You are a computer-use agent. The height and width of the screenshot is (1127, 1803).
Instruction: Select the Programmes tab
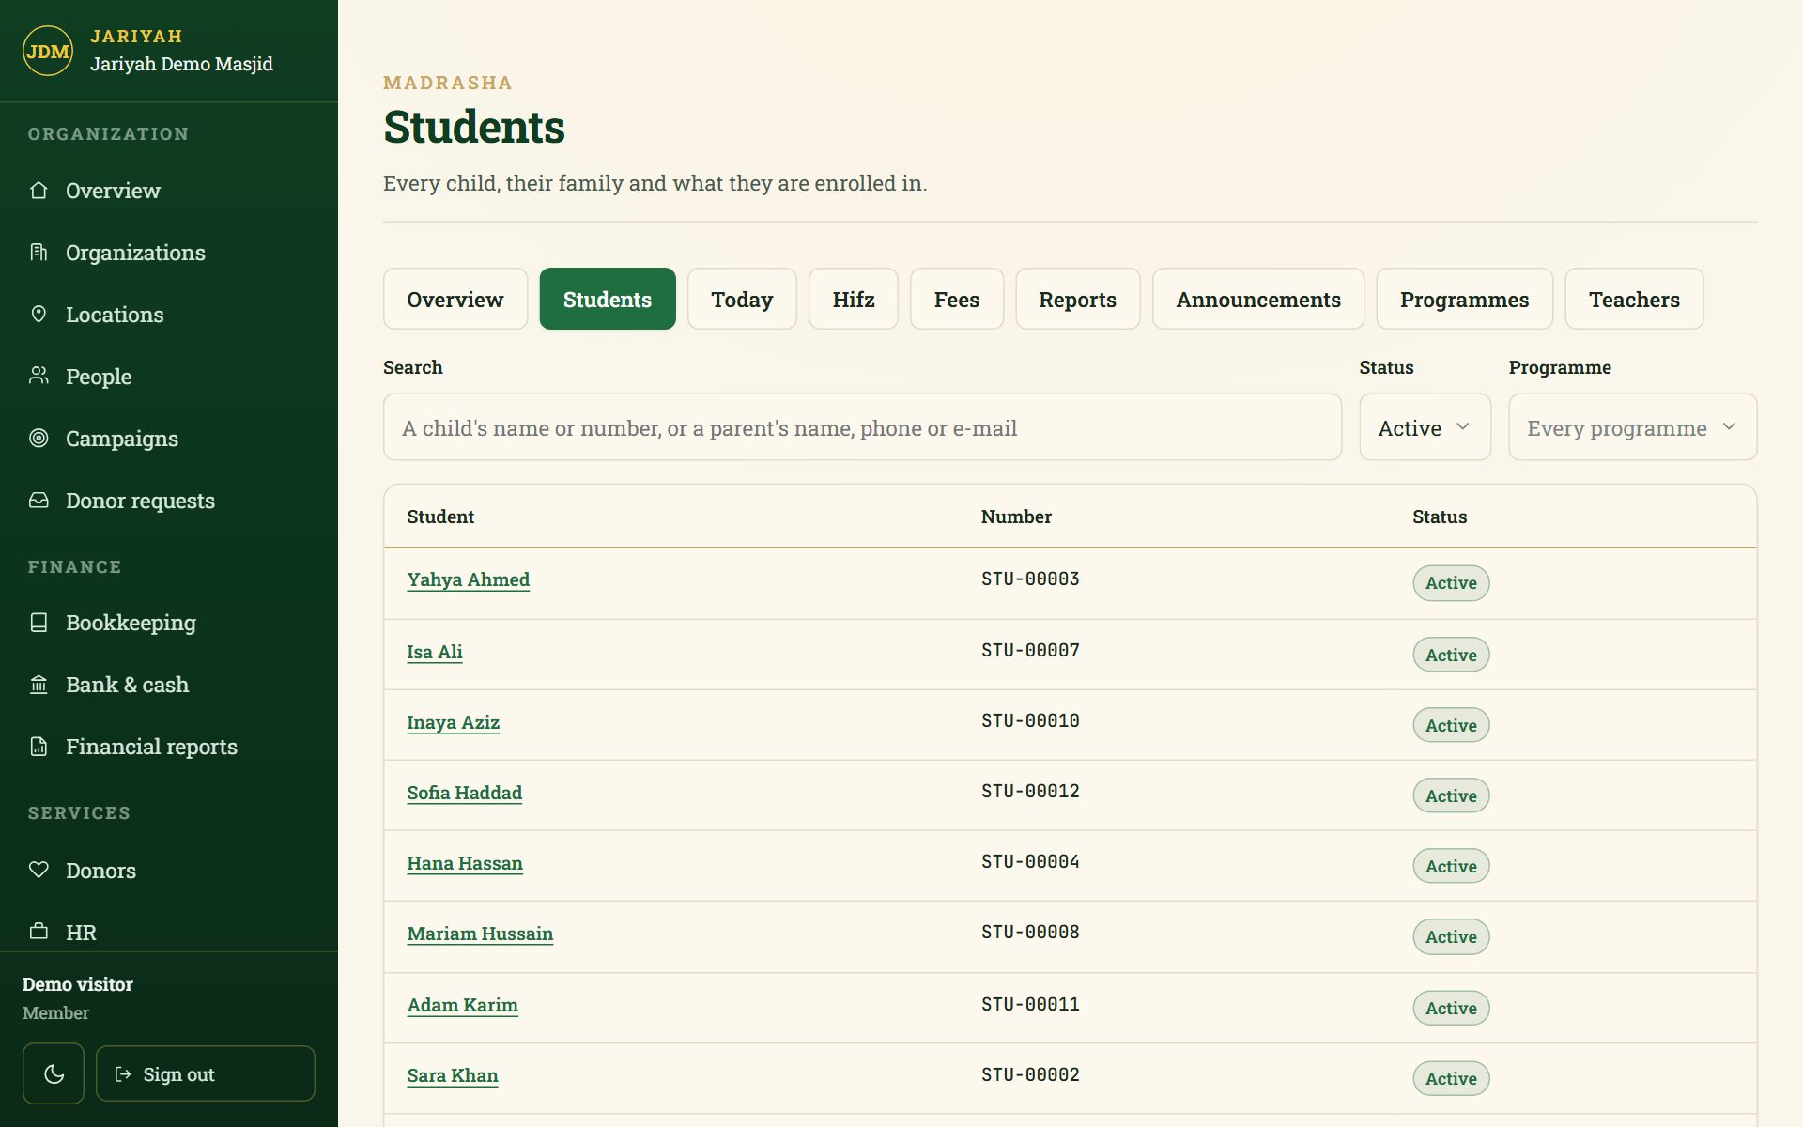coord(1464,299)
